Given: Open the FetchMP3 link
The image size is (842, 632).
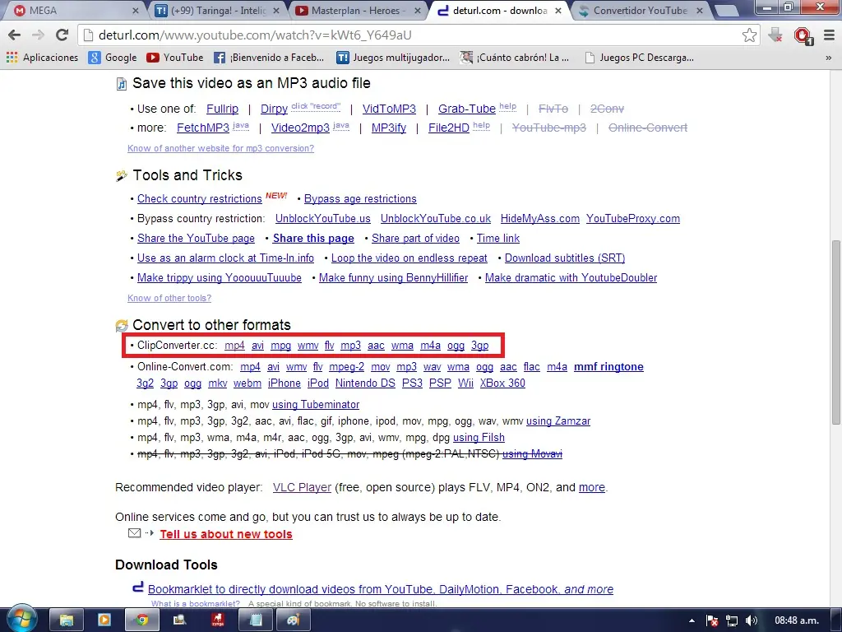Looking at the screenshot, I should click(203, 128).
